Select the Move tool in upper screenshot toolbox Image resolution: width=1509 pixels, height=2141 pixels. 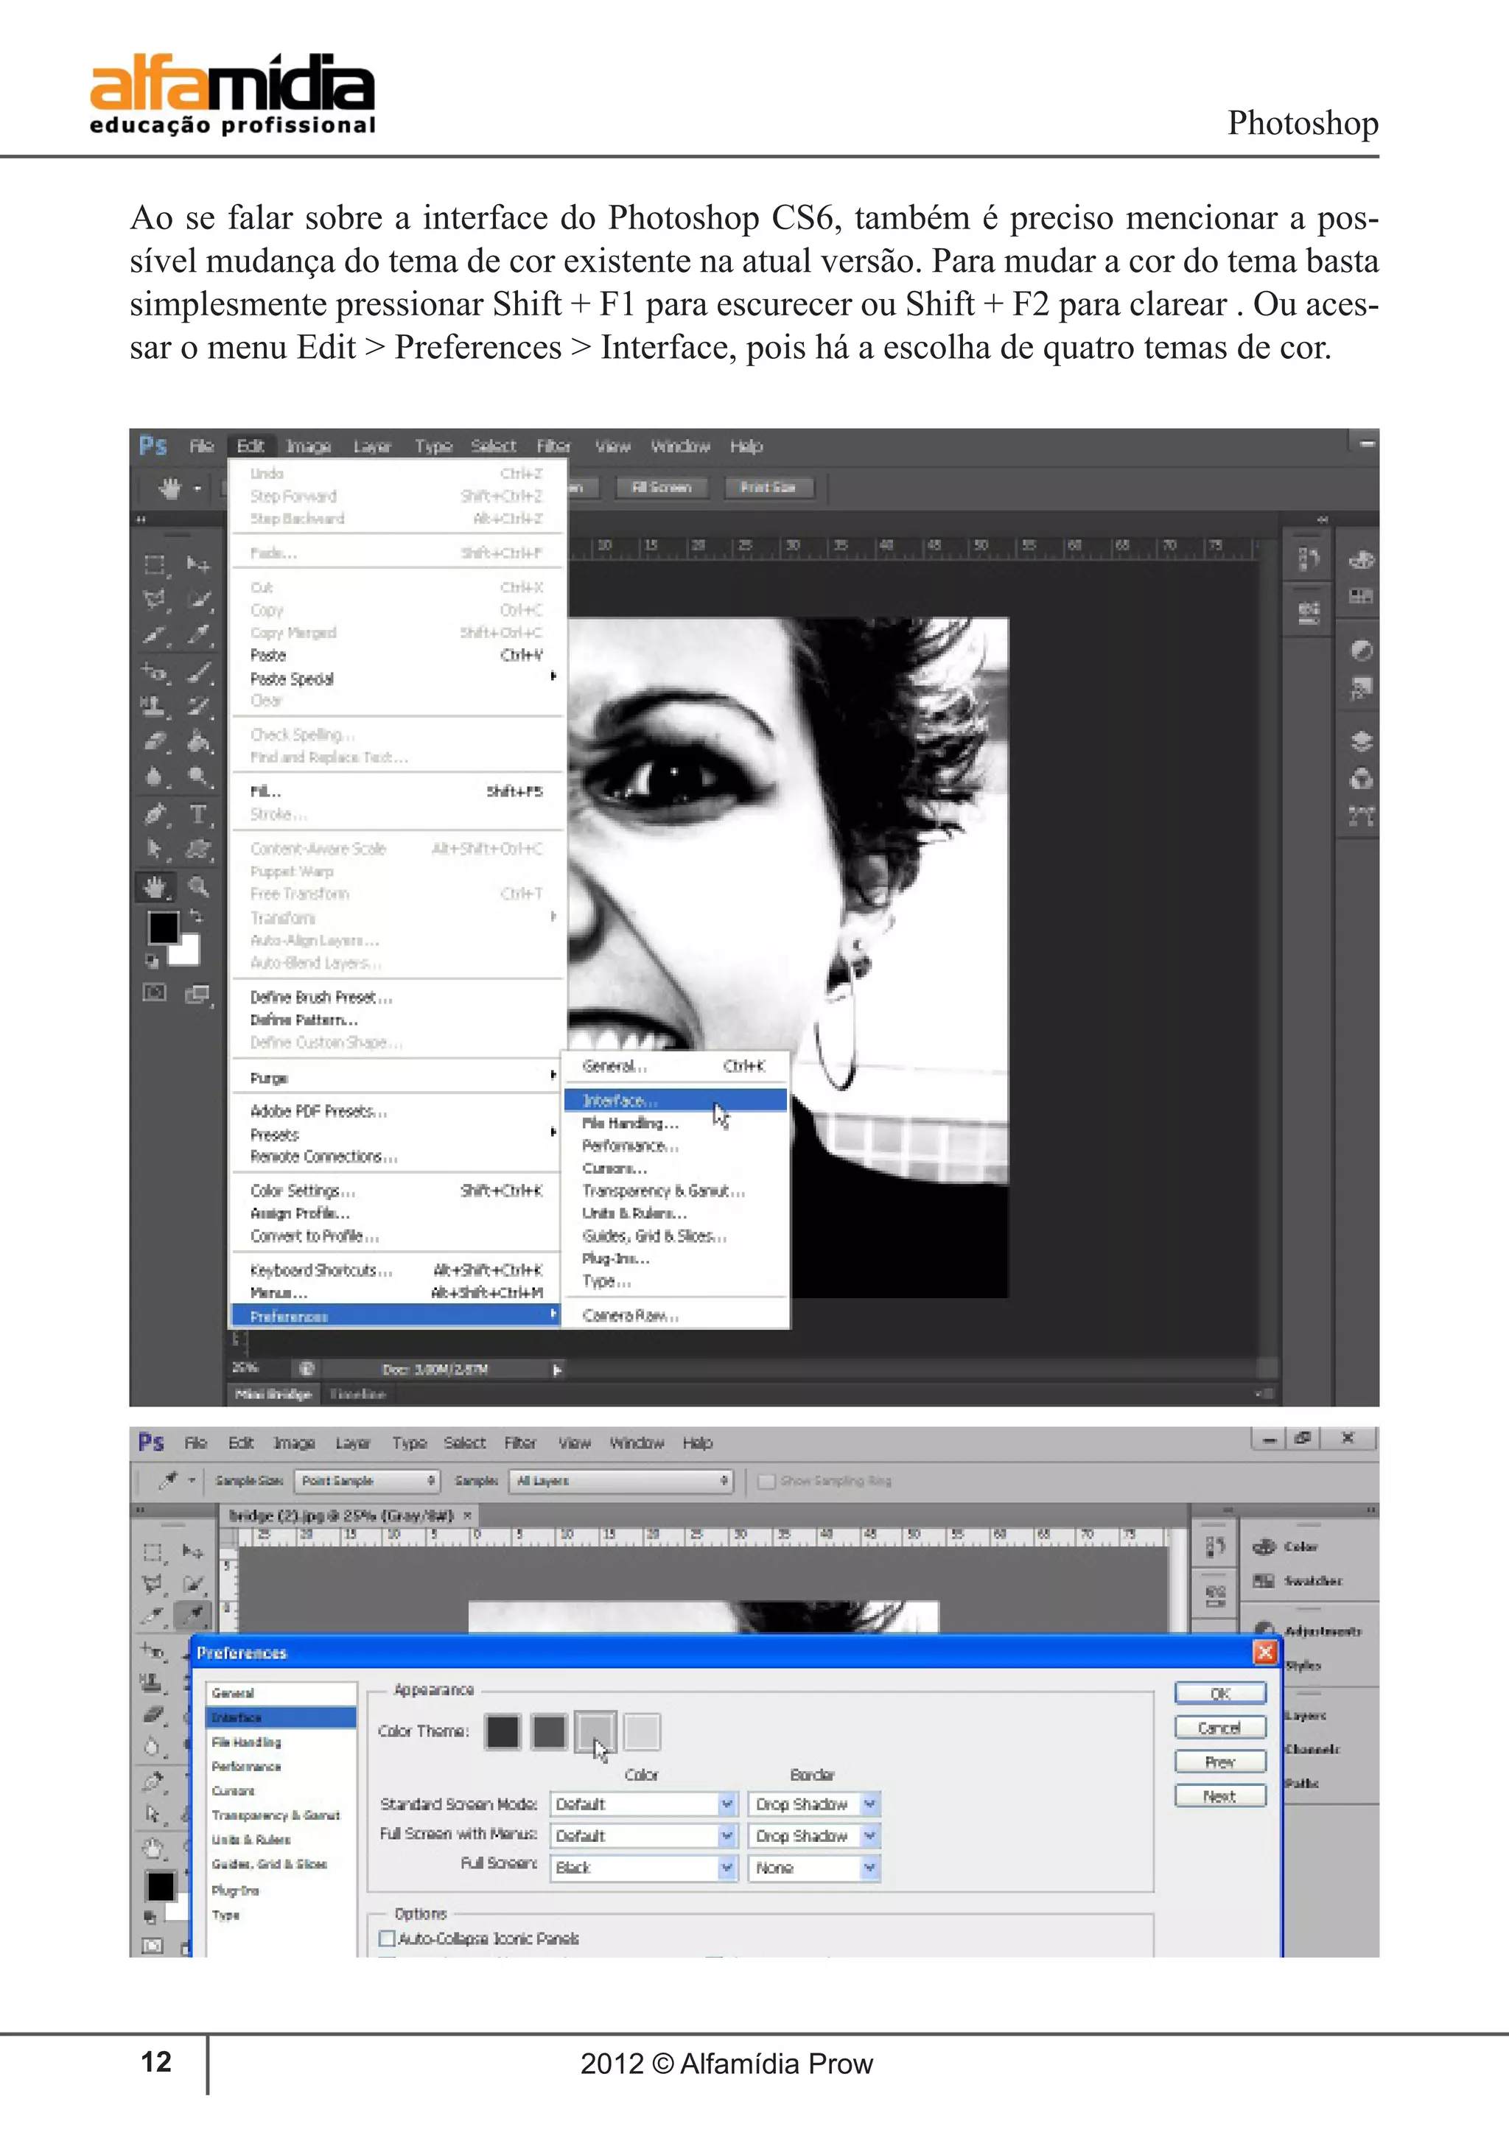197,564
